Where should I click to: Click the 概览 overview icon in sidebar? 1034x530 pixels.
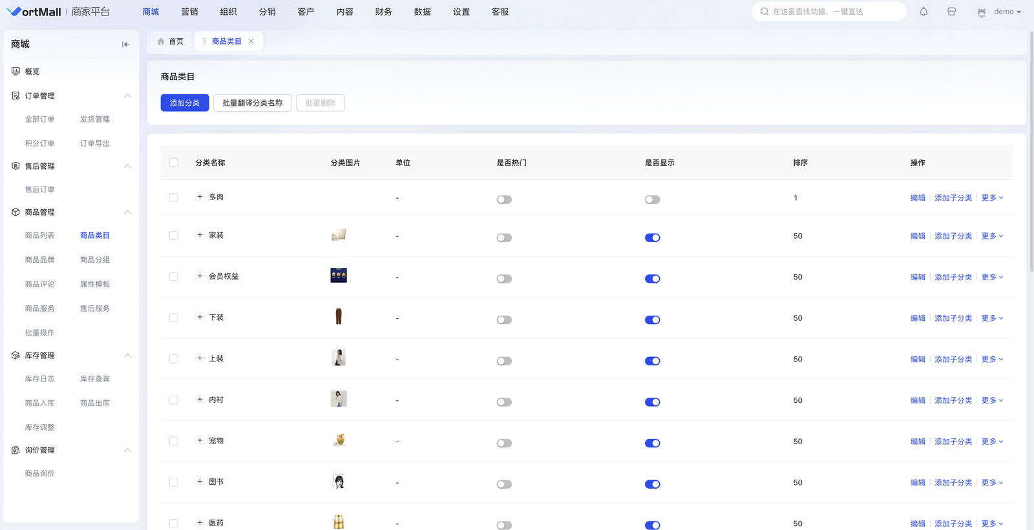[16, 72]
